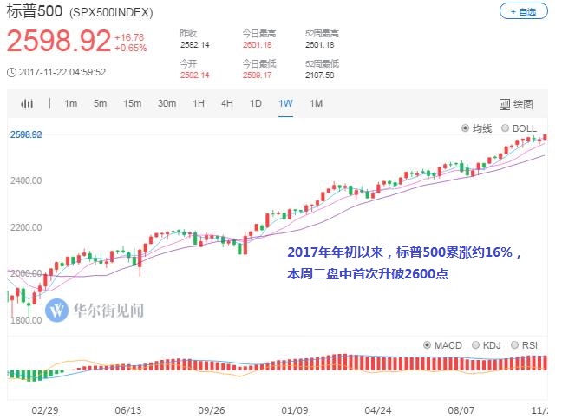
Task: Switch to 4H timeframe
Action: [227, 103]
